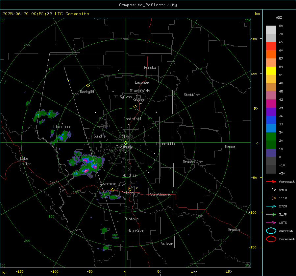Click the Lacombe label
This screenshot has width=296, height=276.
tap(142, 82)
